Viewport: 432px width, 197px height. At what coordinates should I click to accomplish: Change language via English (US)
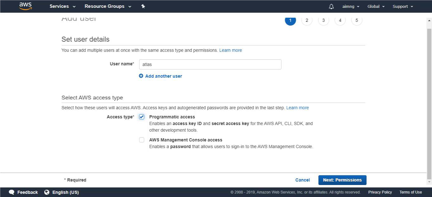(x=66, y=192)
